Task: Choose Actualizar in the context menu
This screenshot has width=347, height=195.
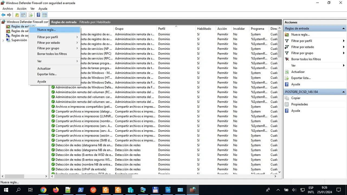Action: click(x=54, y=69)
